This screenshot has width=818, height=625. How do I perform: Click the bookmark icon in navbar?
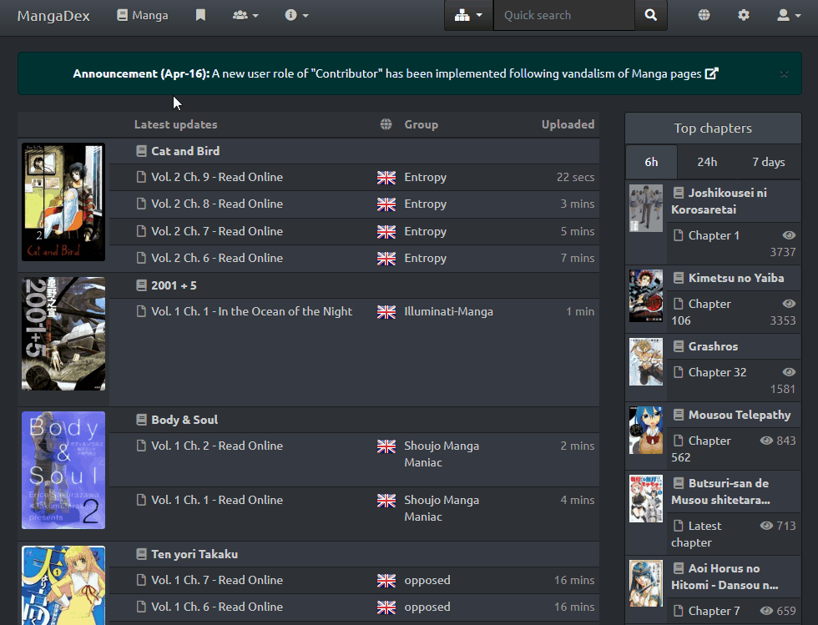click(x=200, y=15)
